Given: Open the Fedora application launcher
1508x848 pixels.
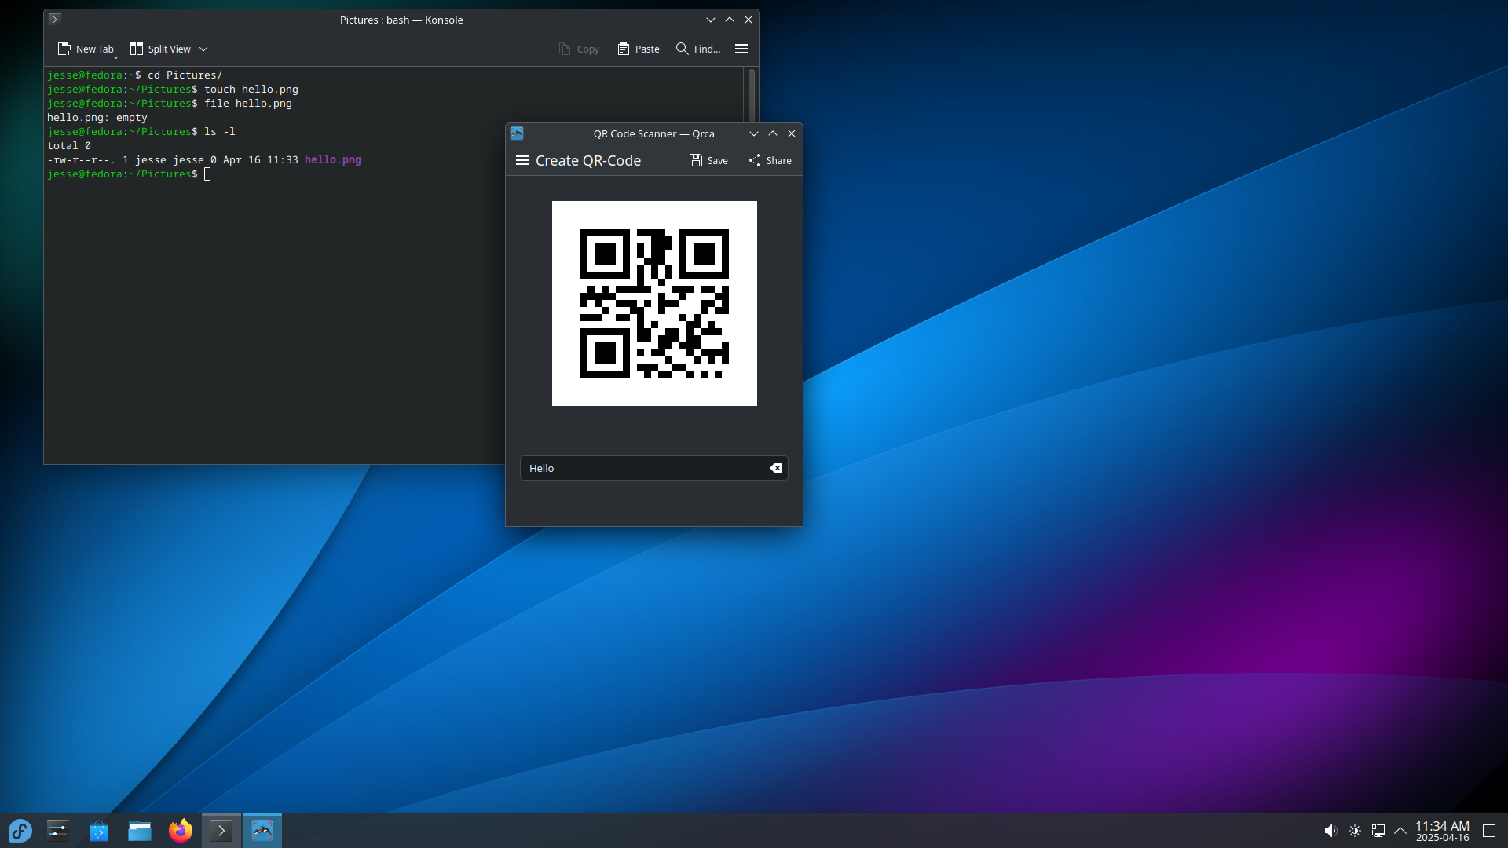Looking at the screenshot, I should [x=20, y=831].
